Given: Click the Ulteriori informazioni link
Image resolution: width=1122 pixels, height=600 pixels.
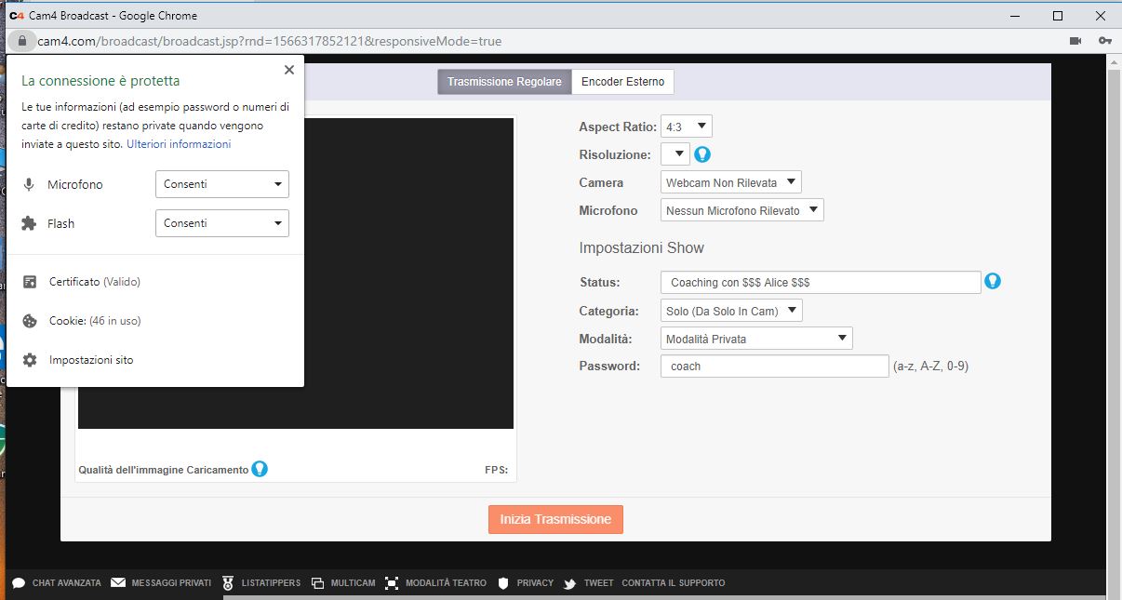Looking at the screenshot, I should tap(179, 144).
